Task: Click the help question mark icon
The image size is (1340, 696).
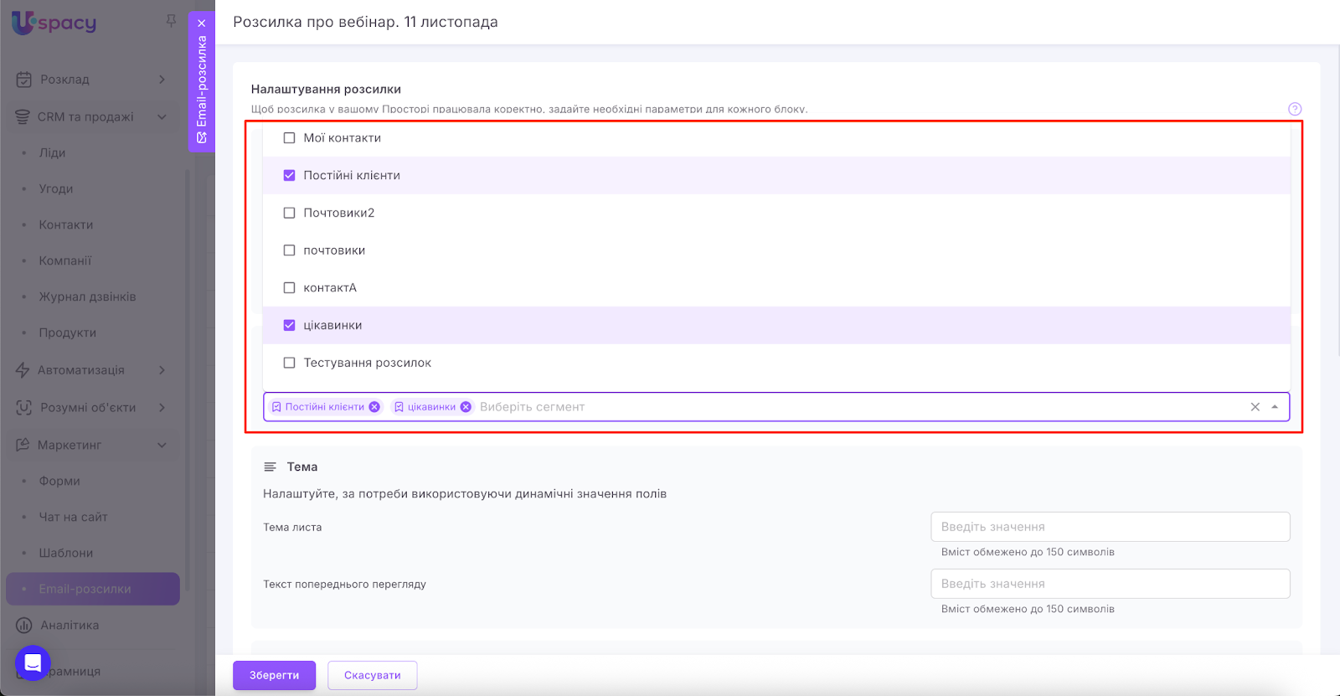Action: tap(1294, 109)
